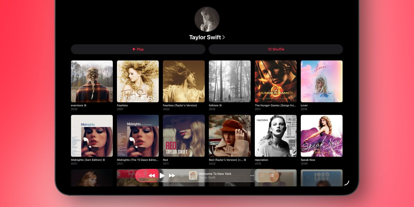Open the Up Next queue list

[x=272, y=176]
